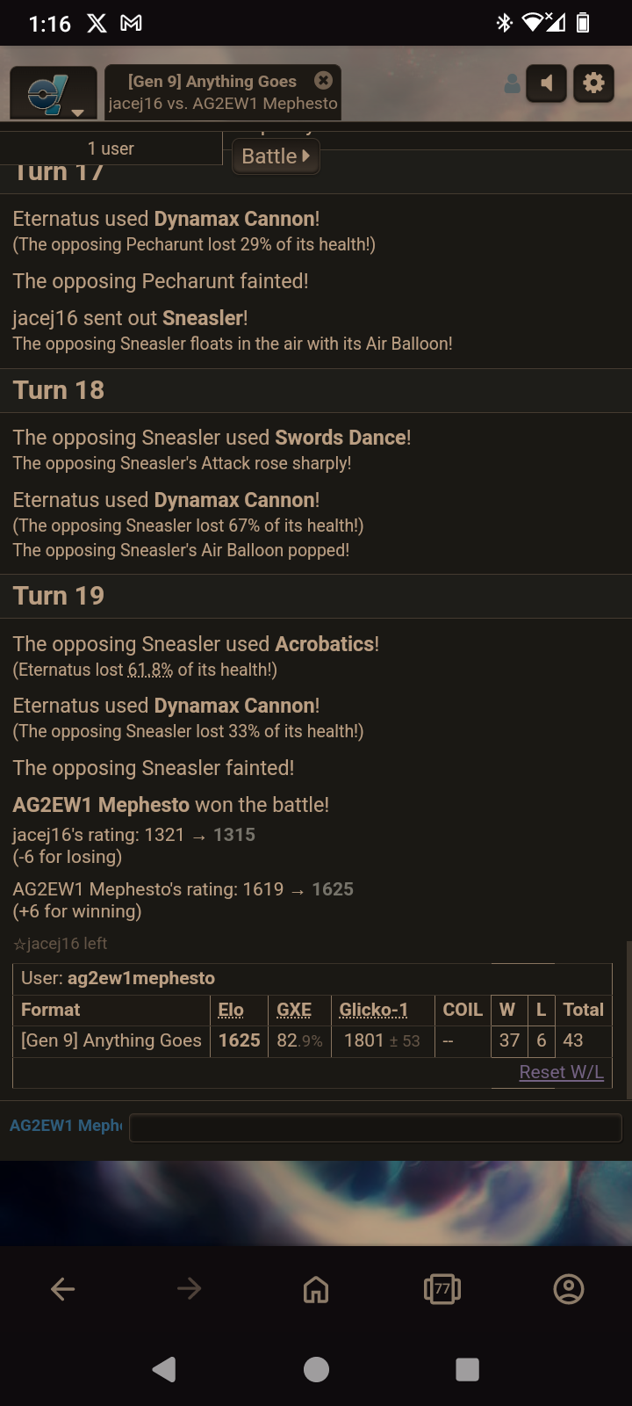This screenshot has width=632, height=1406.
Task: Click the GXE column header
Action: click(294, 1010)
